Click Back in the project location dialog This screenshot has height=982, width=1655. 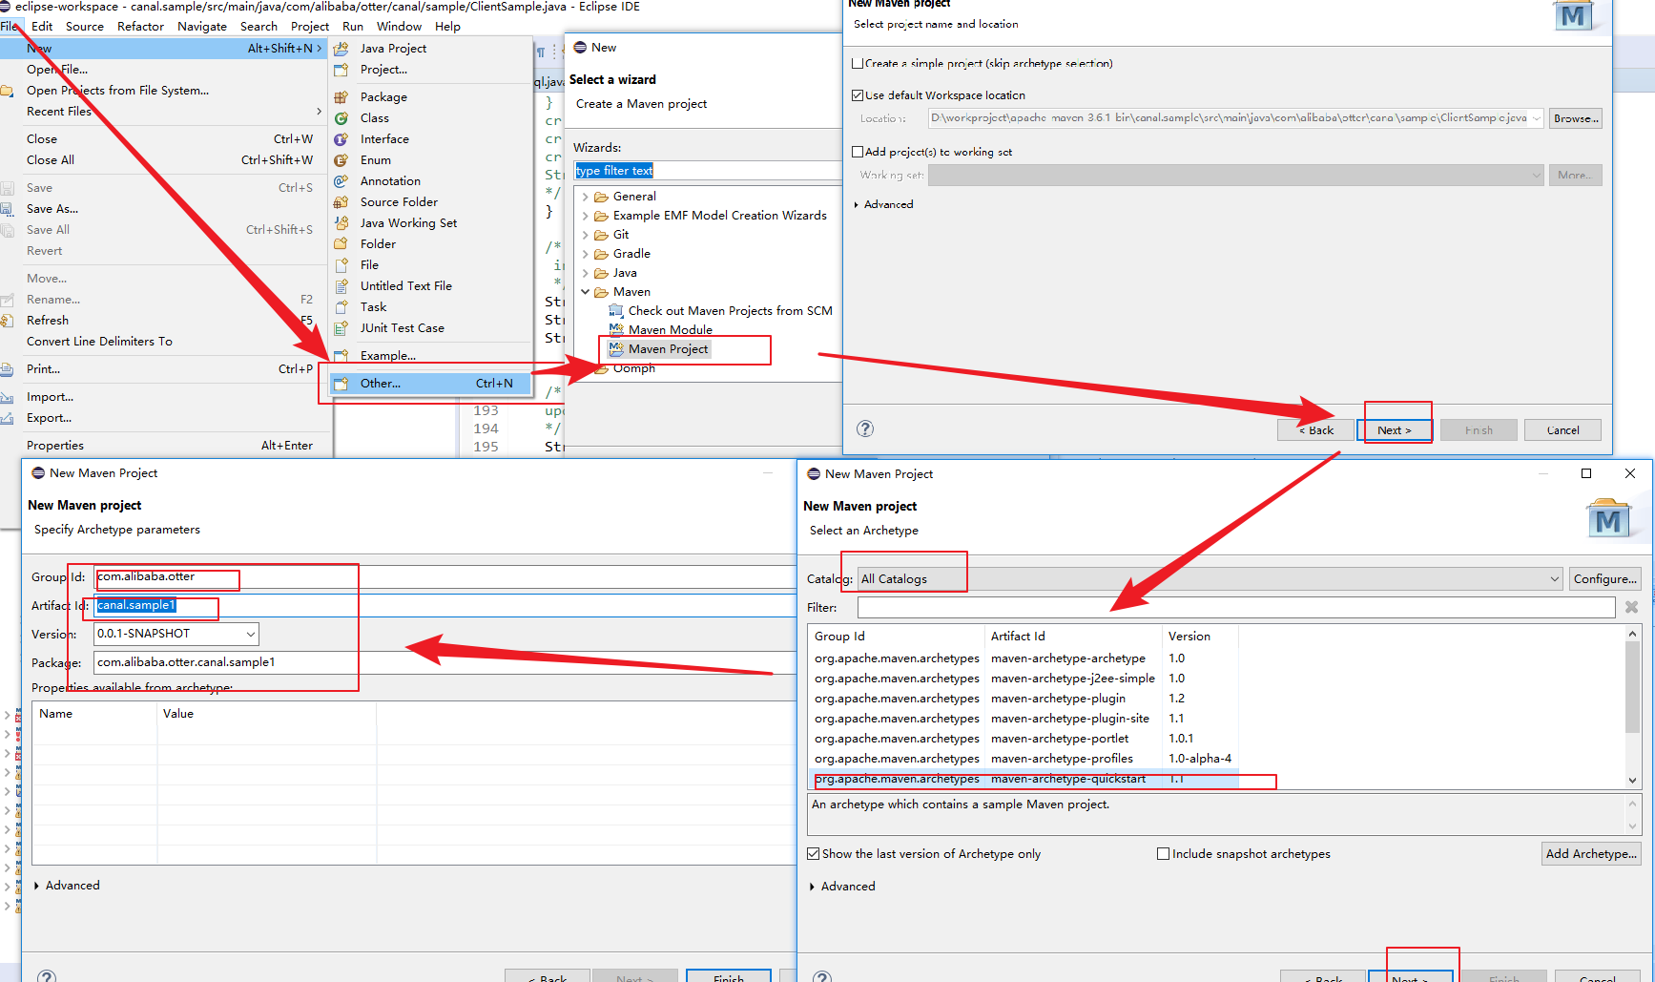coord(1315,430)
